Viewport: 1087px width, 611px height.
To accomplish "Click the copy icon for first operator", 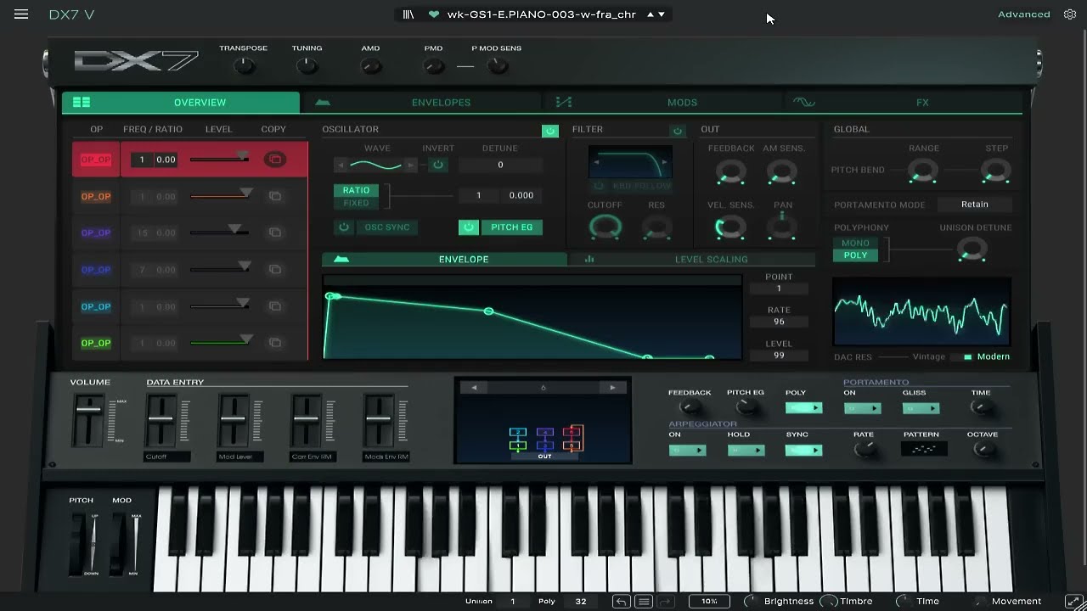I will pos(274,160).
